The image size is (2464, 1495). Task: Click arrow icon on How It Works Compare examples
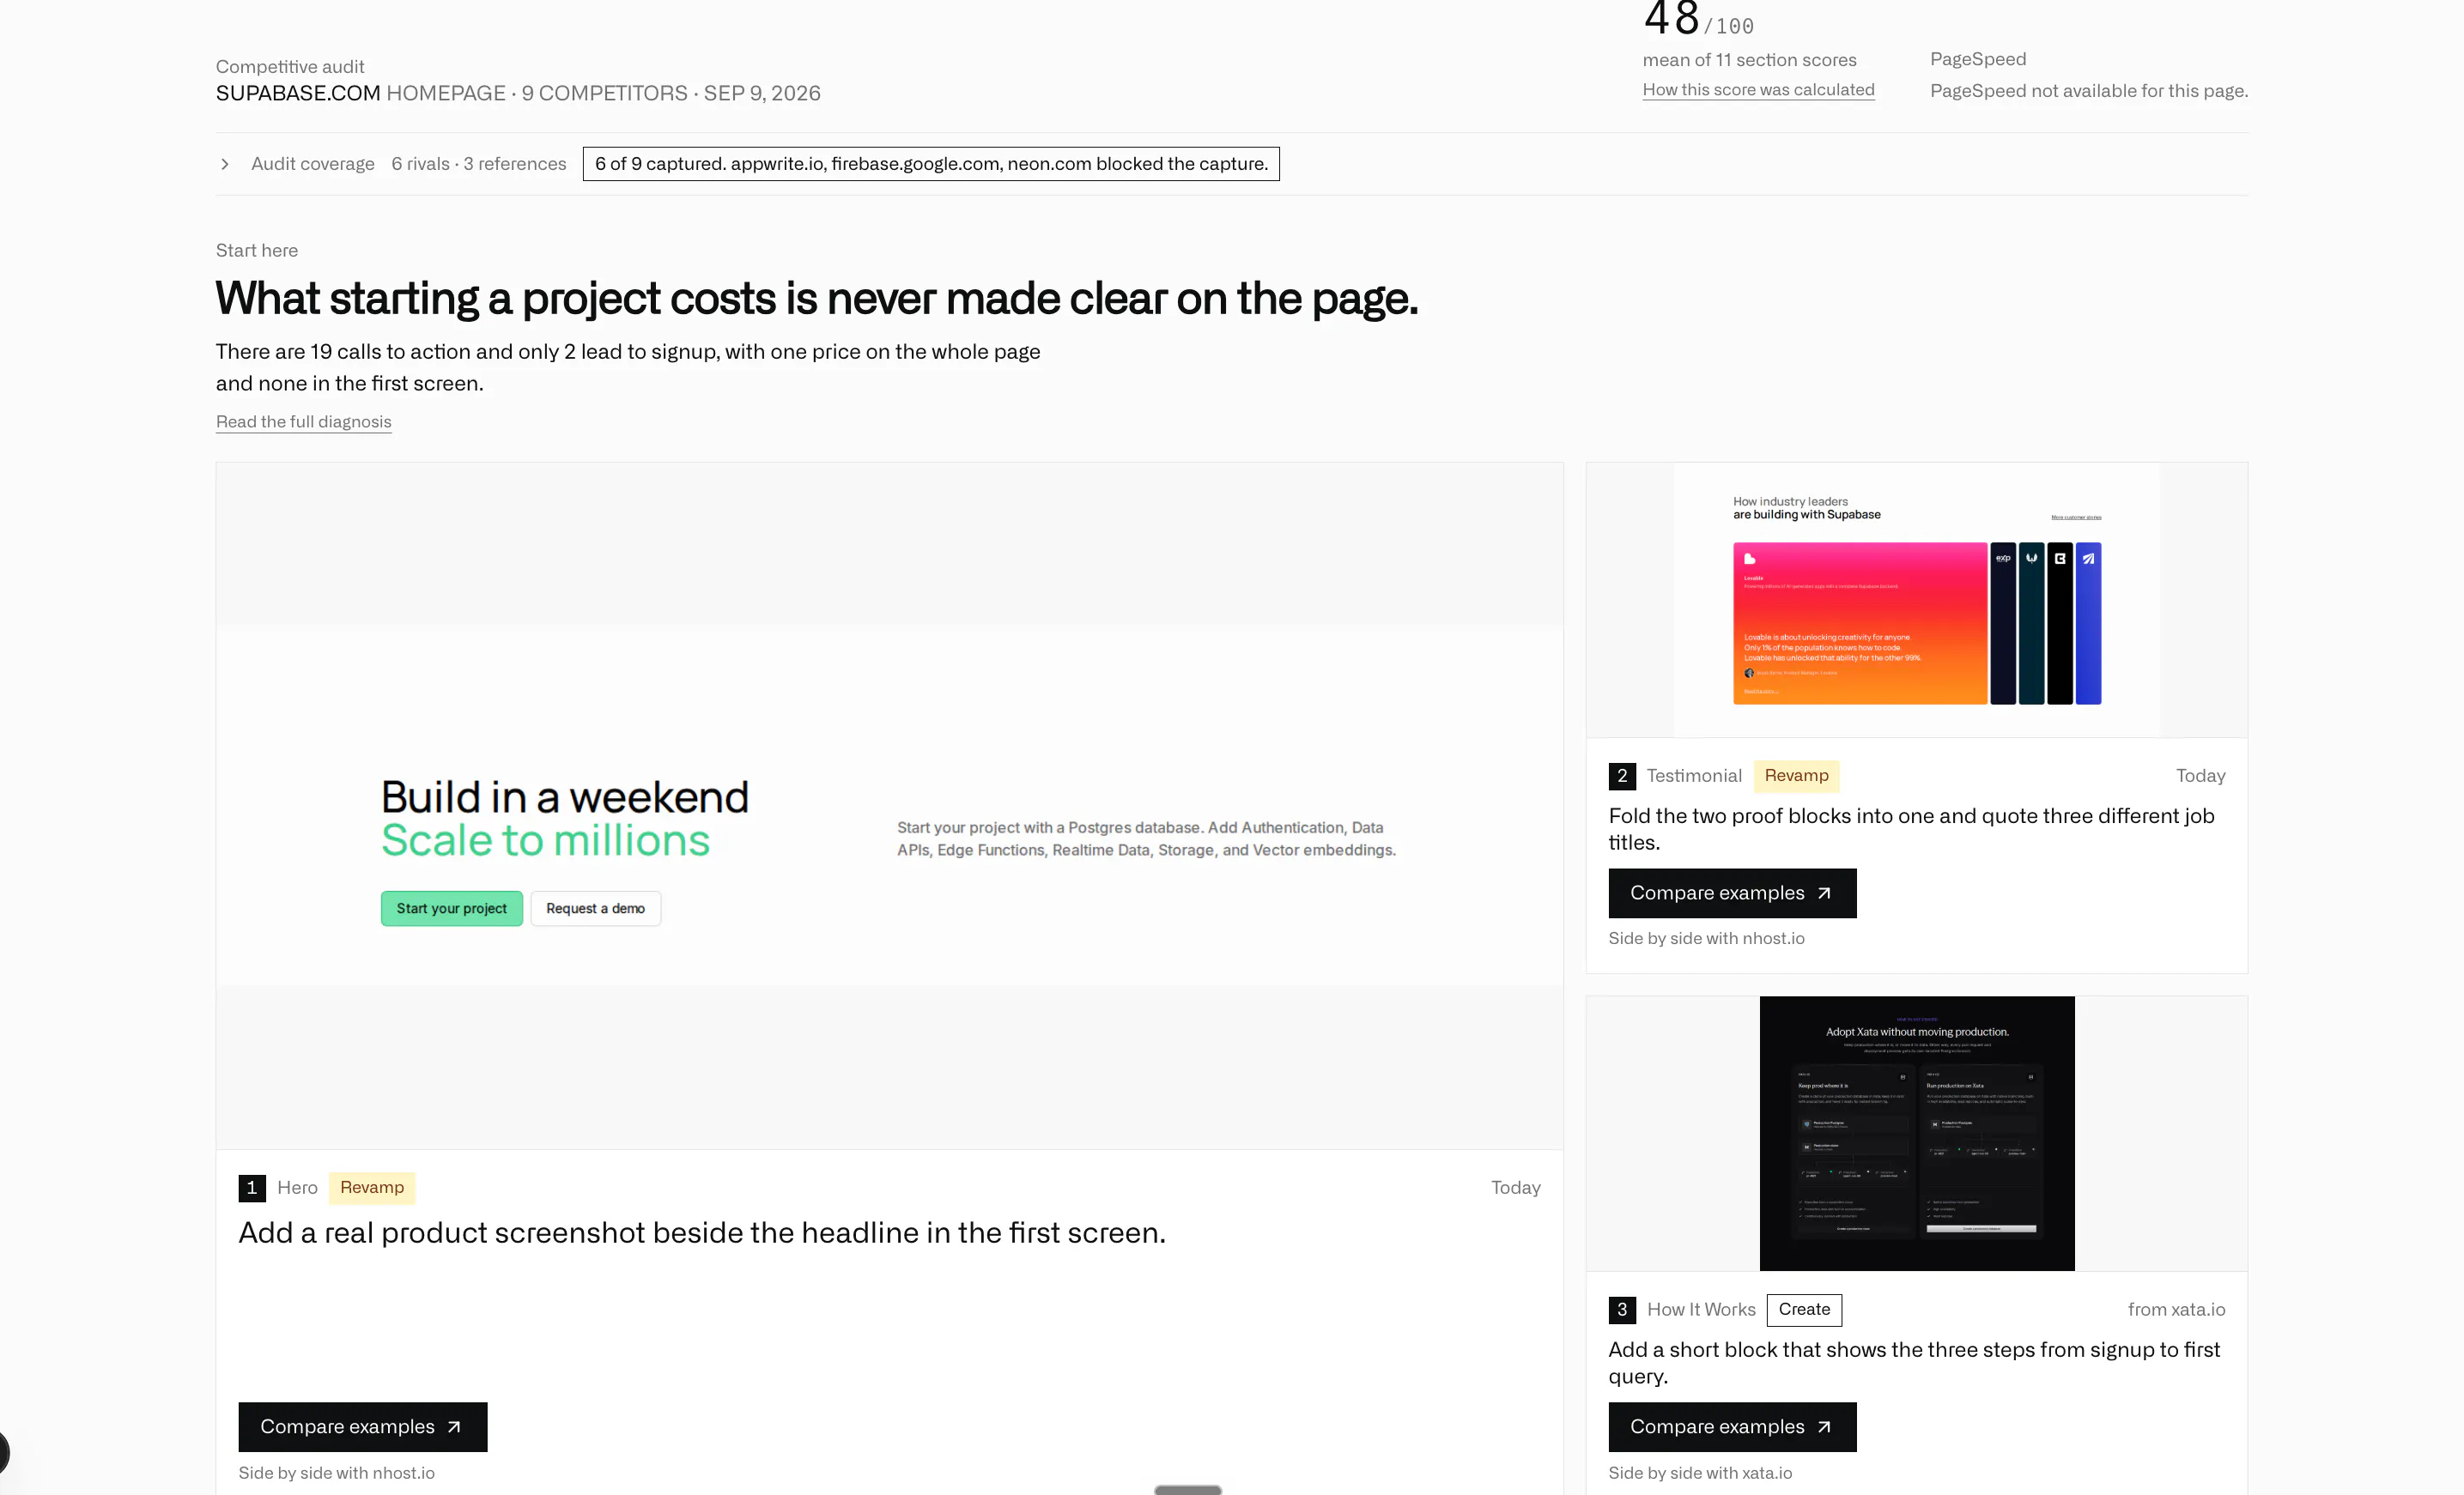tap(1824, 1426)
